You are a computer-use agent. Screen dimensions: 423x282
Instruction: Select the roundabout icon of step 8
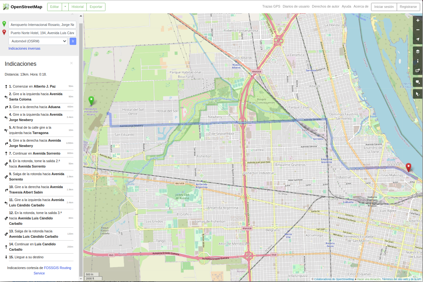6,164
